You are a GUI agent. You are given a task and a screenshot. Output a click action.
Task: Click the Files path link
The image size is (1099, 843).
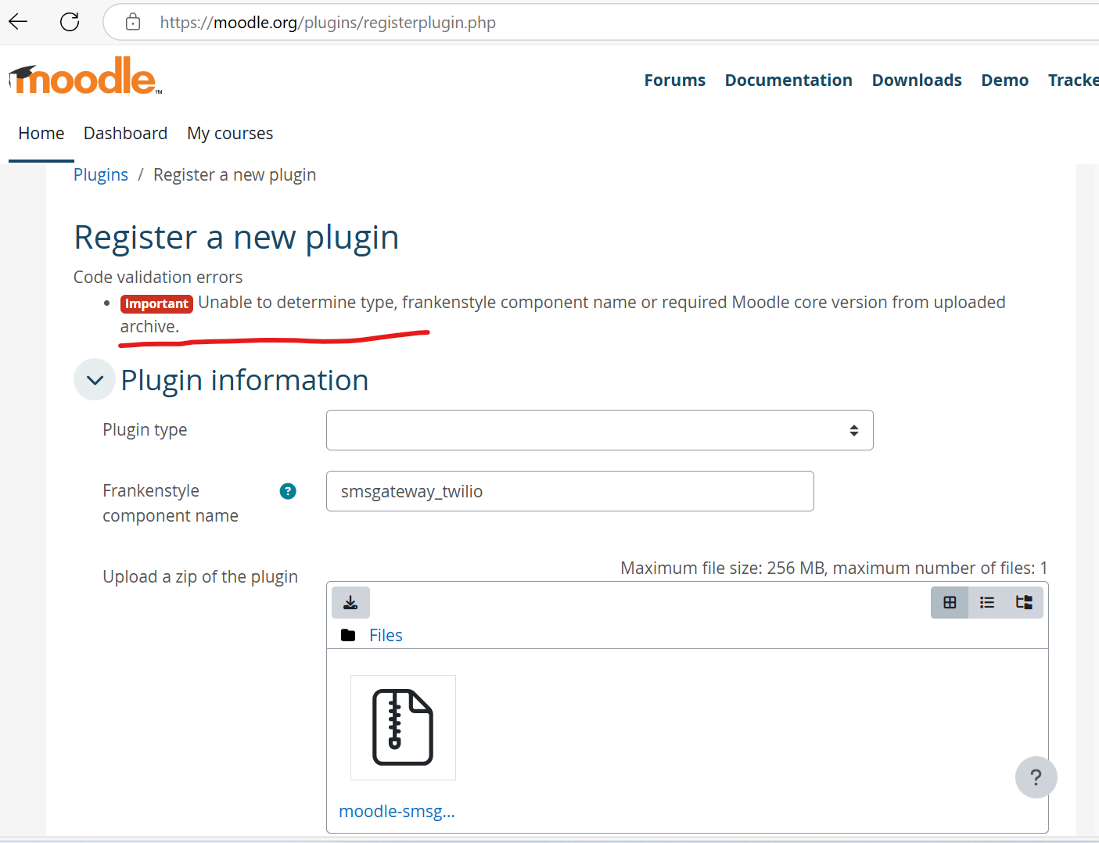pyautogui.click(x=386, y=635)
